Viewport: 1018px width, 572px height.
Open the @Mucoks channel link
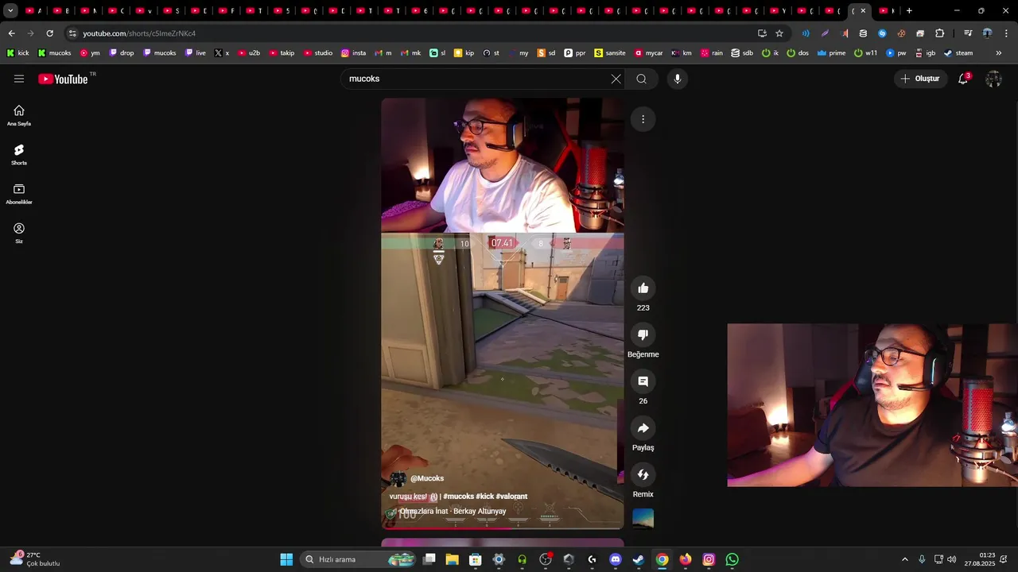click(x=427, y=478)
